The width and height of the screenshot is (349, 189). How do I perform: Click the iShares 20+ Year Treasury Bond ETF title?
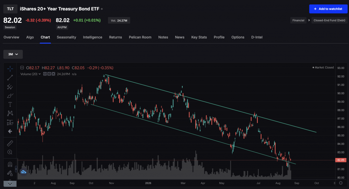pyautogui.click(x=59, y=9)
